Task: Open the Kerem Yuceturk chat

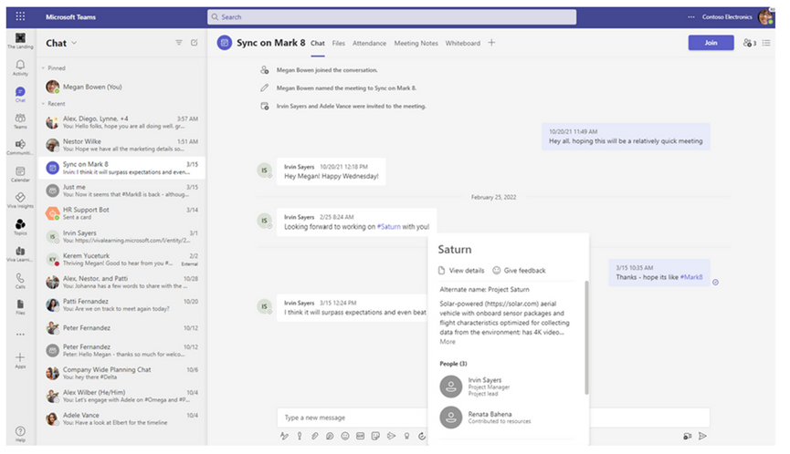Action: click(x=122, y=259)
